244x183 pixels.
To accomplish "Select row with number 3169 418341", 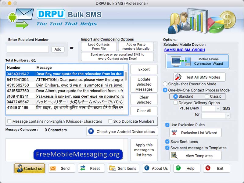I will pos(65,96).
